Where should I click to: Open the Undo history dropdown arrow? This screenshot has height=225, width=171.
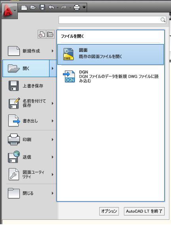tap(57, 7)
